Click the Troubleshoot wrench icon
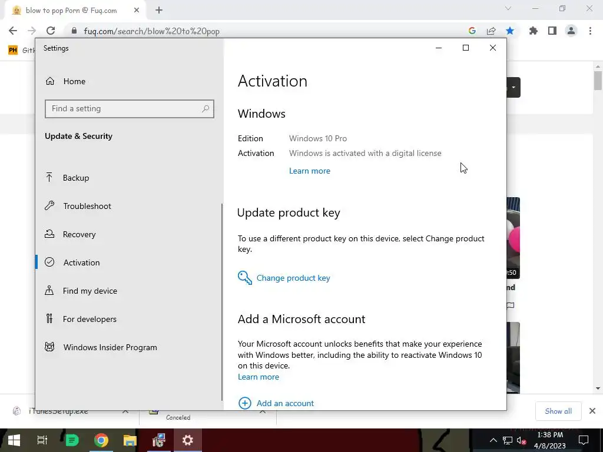This screenshot has height=452, width=603. [49, 205]
